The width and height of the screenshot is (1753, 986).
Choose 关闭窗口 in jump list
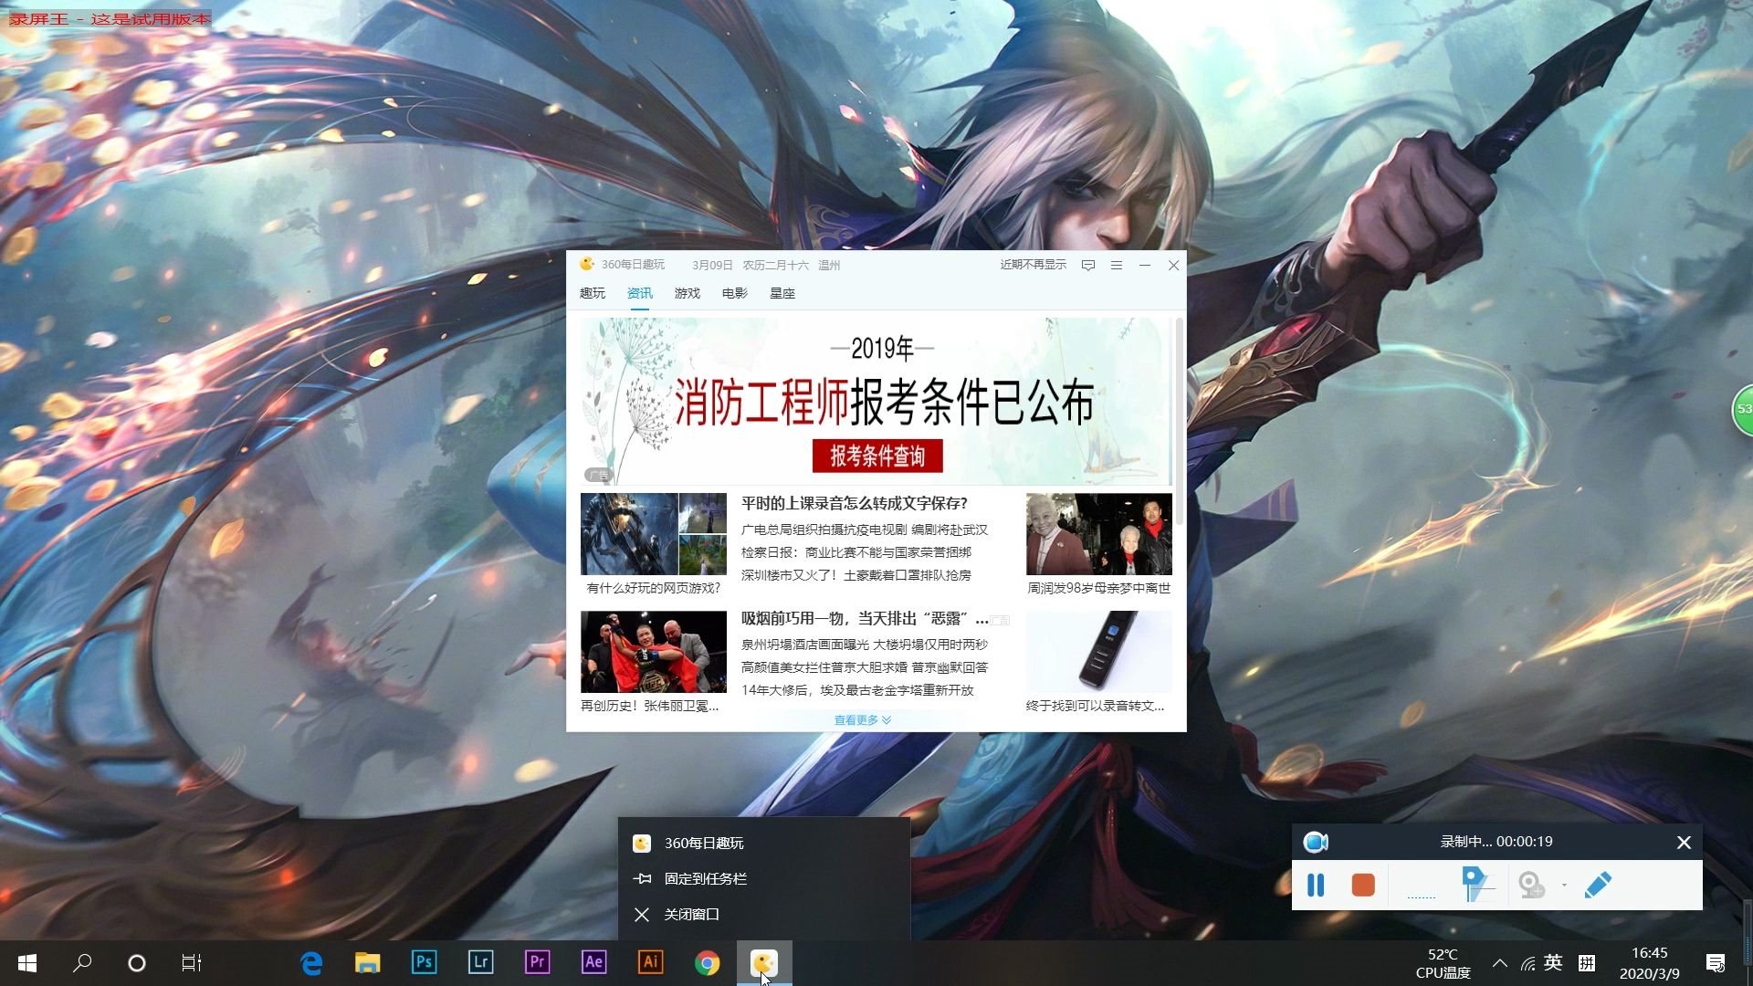point(764,914)
